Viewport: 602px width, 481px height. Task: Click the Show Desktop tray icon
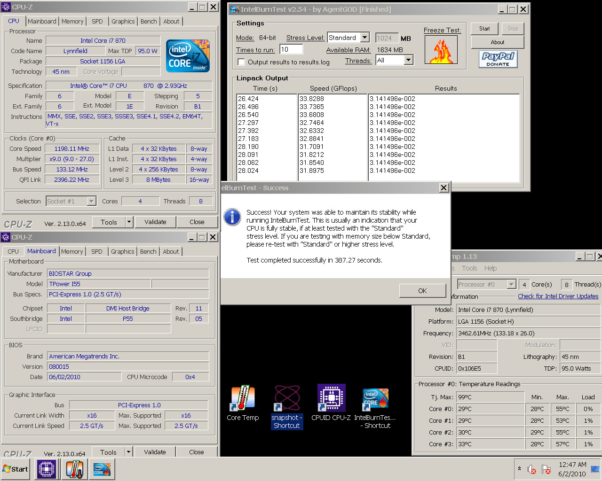pos(595,469)
